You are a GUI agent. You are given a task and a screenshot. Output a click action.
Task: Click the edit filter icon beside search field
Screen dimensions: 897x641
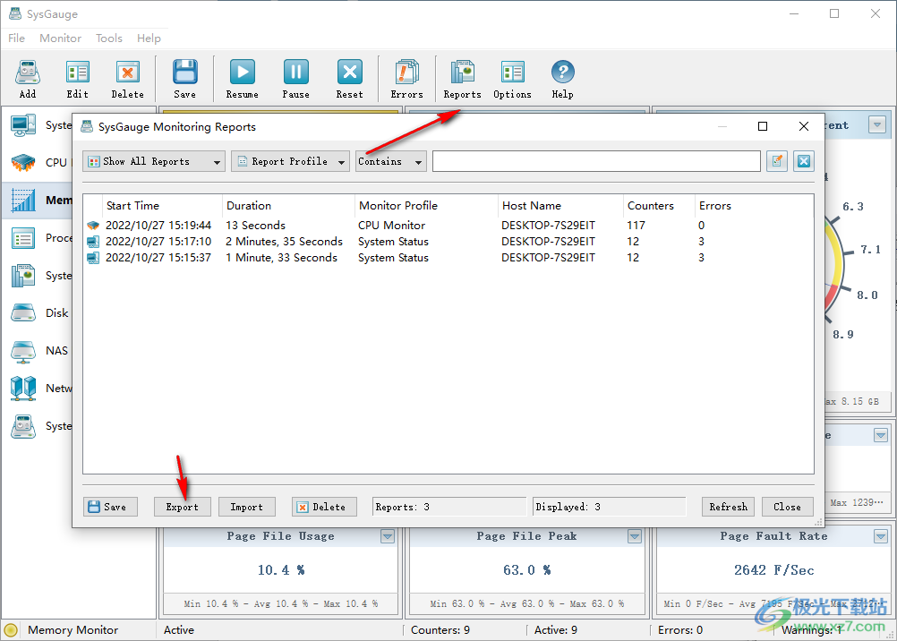tap(777, 161)
